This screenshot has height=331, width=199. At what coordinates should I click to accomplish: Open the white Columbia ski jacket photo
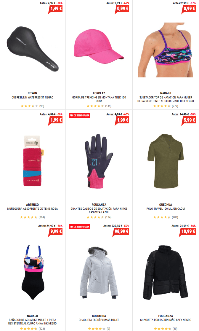[x=99, y=272]
